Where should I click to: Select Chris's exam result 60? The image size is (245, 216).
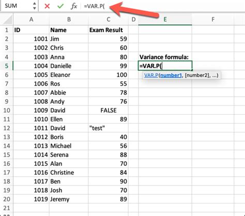[x=109, y=48]
